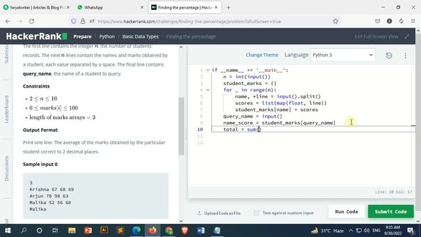Open the shield tracking protection icon
421x237 pixels.
74,21
